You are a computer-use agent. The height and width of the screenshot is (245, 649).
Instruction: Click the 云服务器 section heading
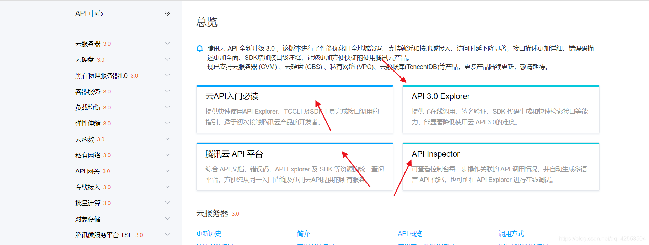[212, 213]
